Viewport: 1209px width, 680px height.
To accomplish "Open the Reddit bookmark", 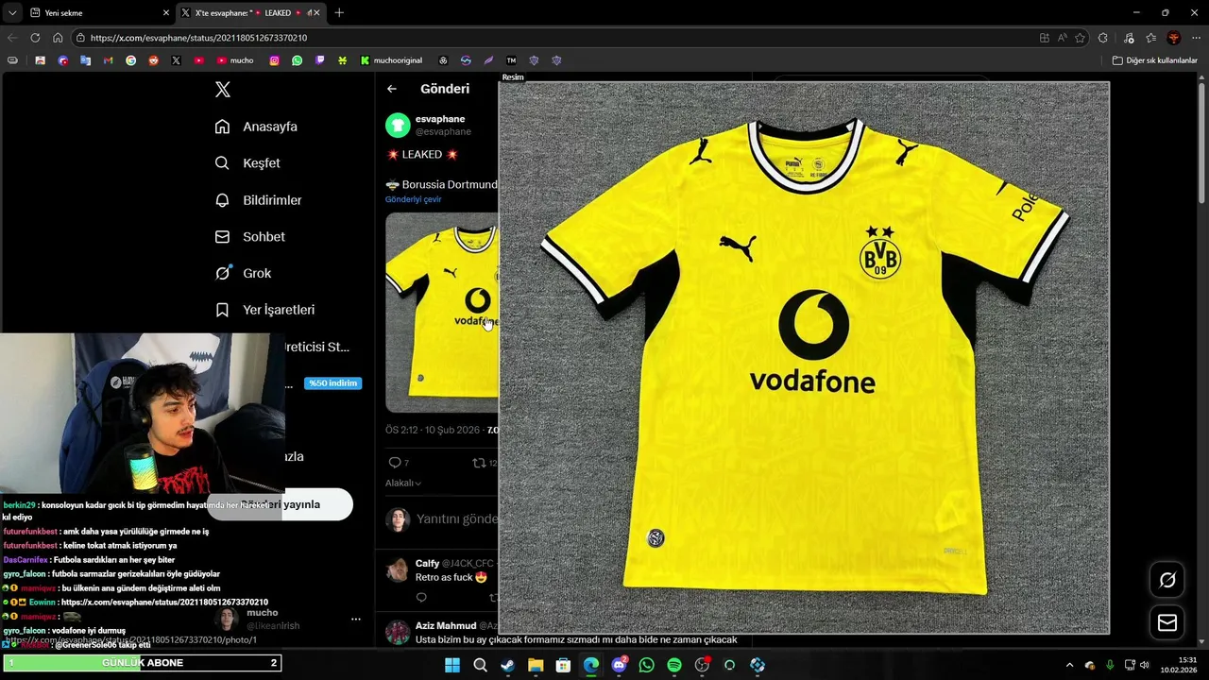I will tap(153, 60).
